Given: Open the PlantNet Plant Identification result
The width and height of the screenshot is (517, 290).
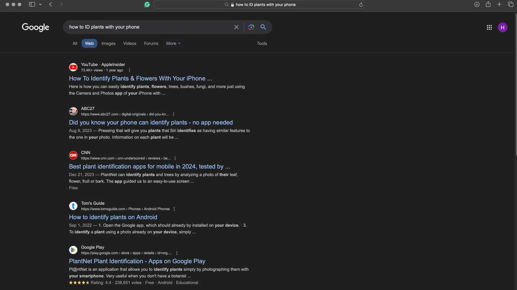Looking at the screenshot, I should click(137, 261).
